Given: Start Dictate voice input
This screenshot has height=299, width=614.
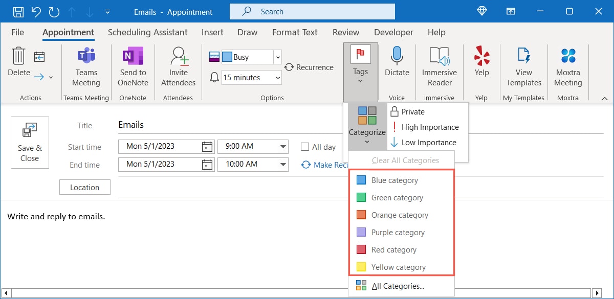Looking at the screenshot, I should click(x=397, y=65).
